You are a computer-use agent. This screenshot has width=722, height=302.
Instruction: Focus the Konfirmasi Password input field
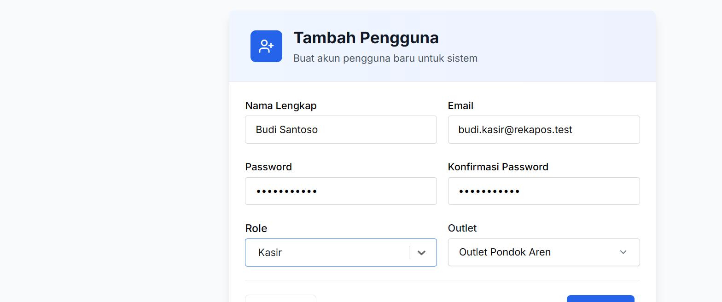(x=544, y=191)
